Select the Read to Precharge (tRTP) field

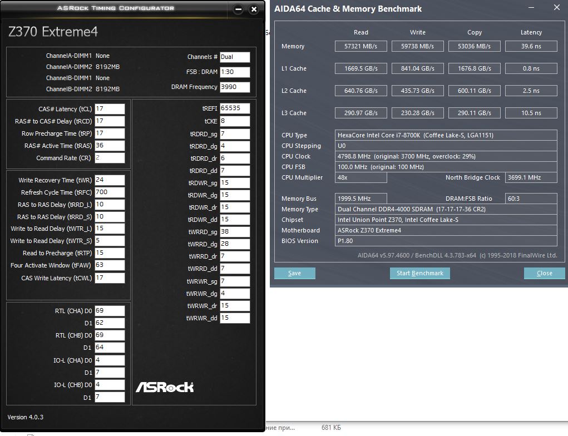(x=110, y=253)
